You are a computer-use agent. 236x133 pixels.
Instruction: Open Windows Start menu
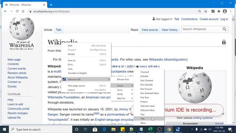(x=4, y=129)
